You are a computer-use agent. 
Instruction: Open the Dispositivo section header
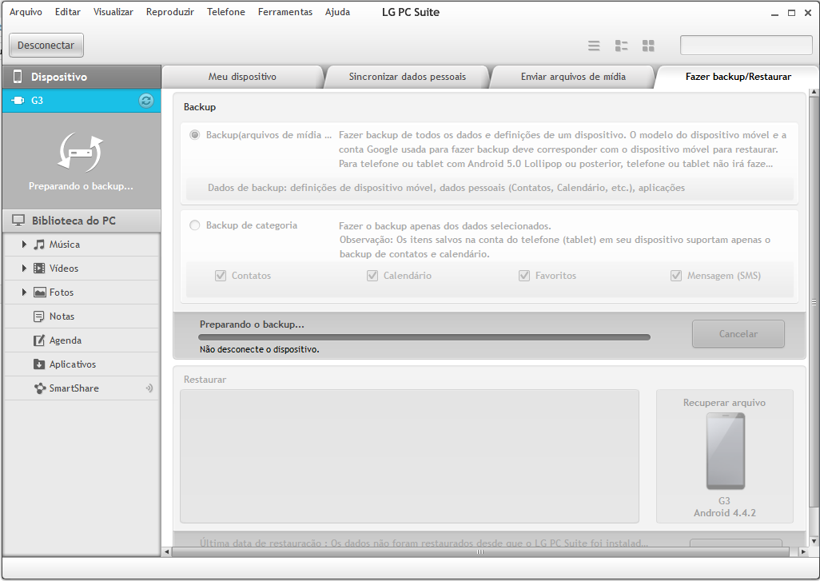[82, 77]
